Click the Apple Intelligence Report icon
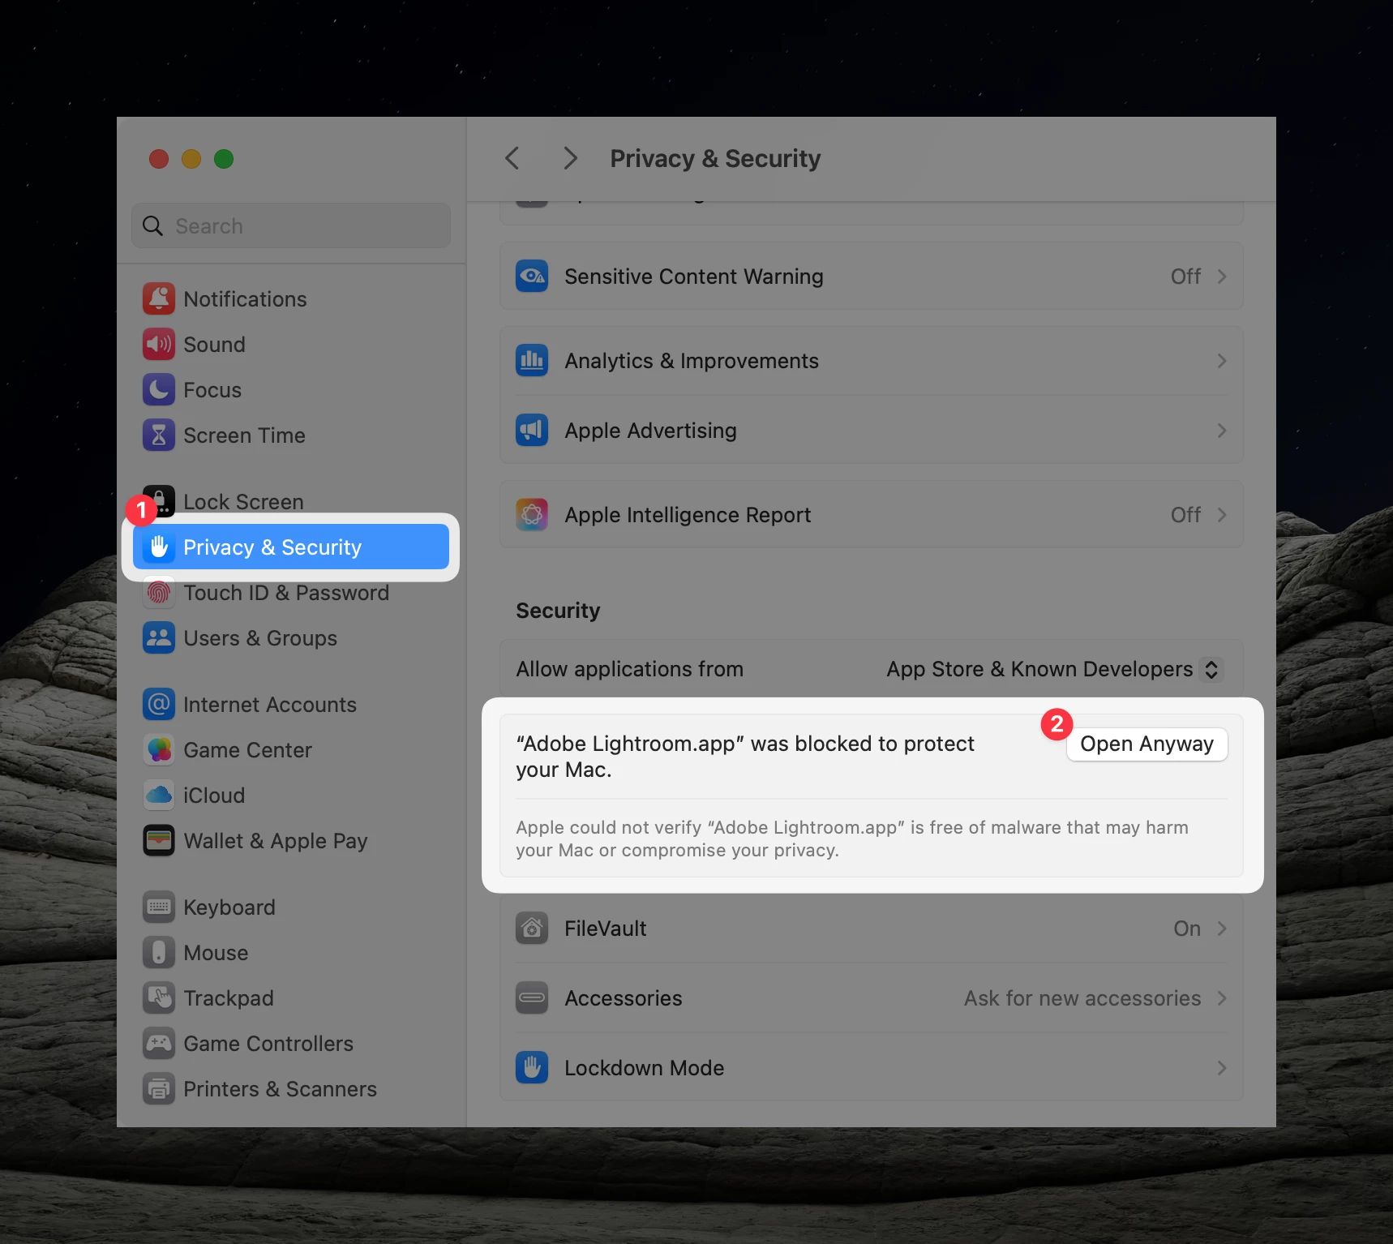The width and height of the screenshot is (1393, 1244). point(532,515)
